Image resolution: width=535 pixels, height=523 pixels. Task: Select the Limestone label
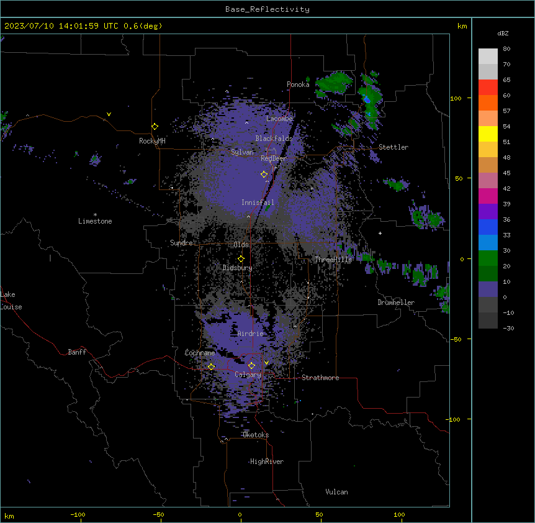[95, 221]
